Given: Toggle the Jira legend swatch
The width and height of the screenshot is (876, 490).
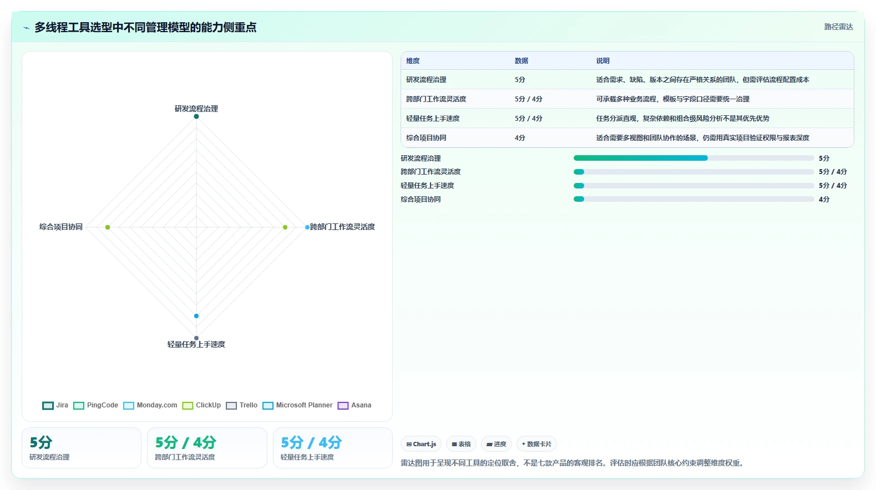Looking at the screenshot, I should (48, 406).
